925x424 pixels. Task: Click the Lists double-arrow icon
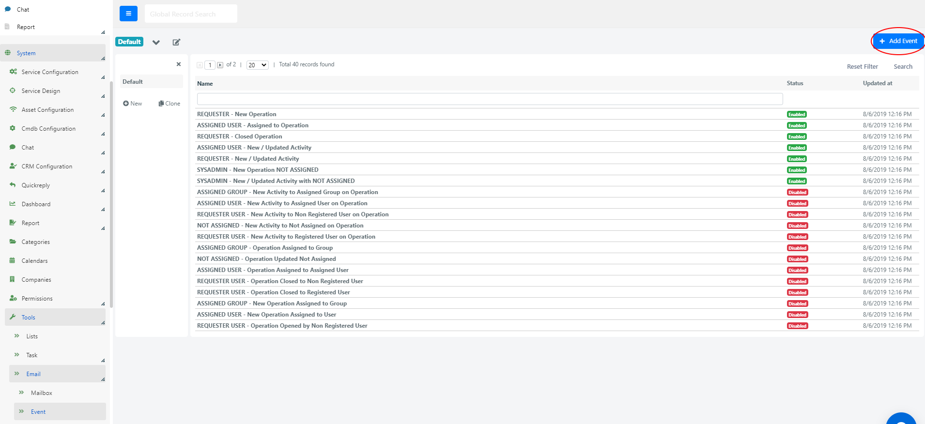[x=17, y=335]
